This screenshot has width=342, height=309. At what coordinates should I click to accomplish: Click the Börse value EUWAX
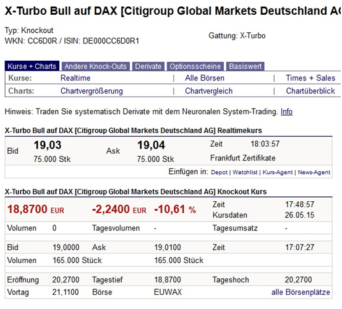[x=168, y=292]
